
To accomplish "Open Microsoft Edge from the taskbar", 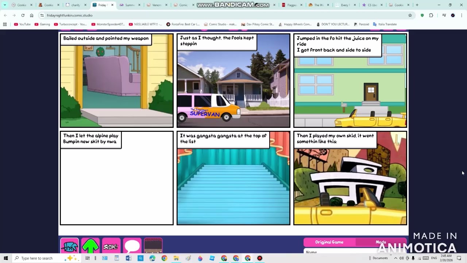I will pyautogui.click(x=153, y=258).
